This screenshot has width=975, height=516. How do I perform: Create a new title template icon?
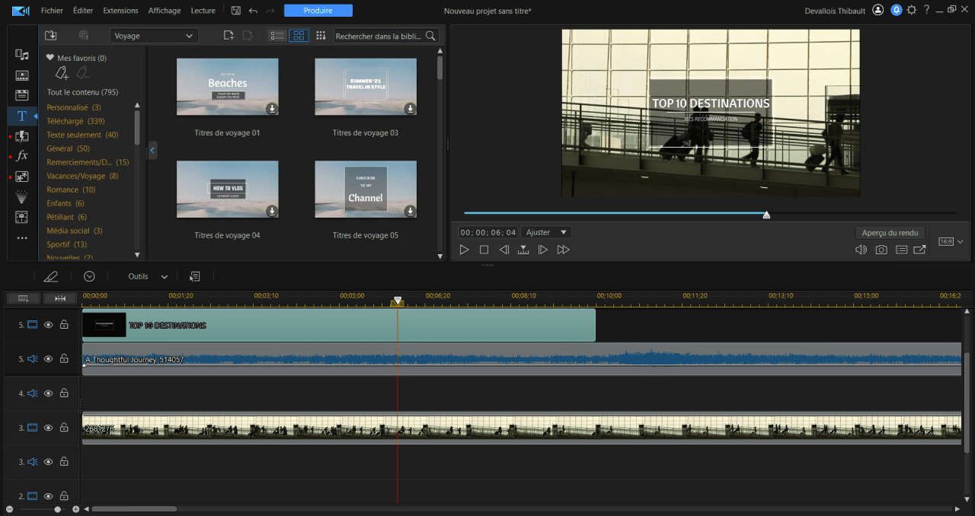coord(229,36)
